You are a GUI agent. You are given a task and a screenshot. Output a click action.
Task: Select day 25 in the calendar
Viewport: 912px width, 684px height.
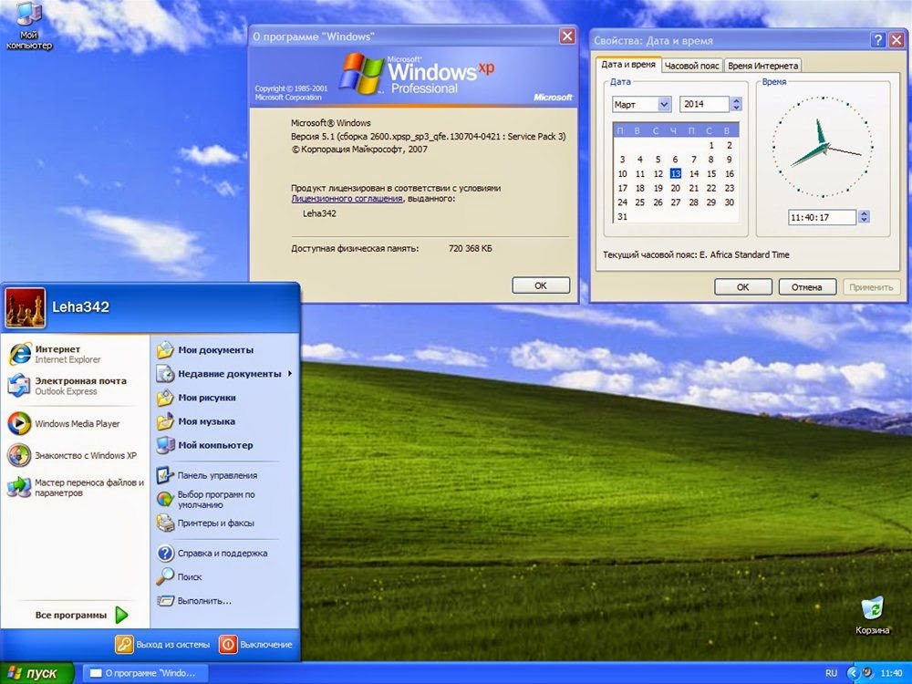(x=640, y=202)
